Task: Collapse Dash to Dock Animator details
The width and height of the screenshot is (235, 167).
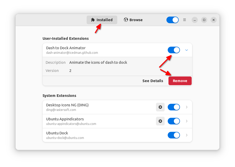Action: click(187, 50)
